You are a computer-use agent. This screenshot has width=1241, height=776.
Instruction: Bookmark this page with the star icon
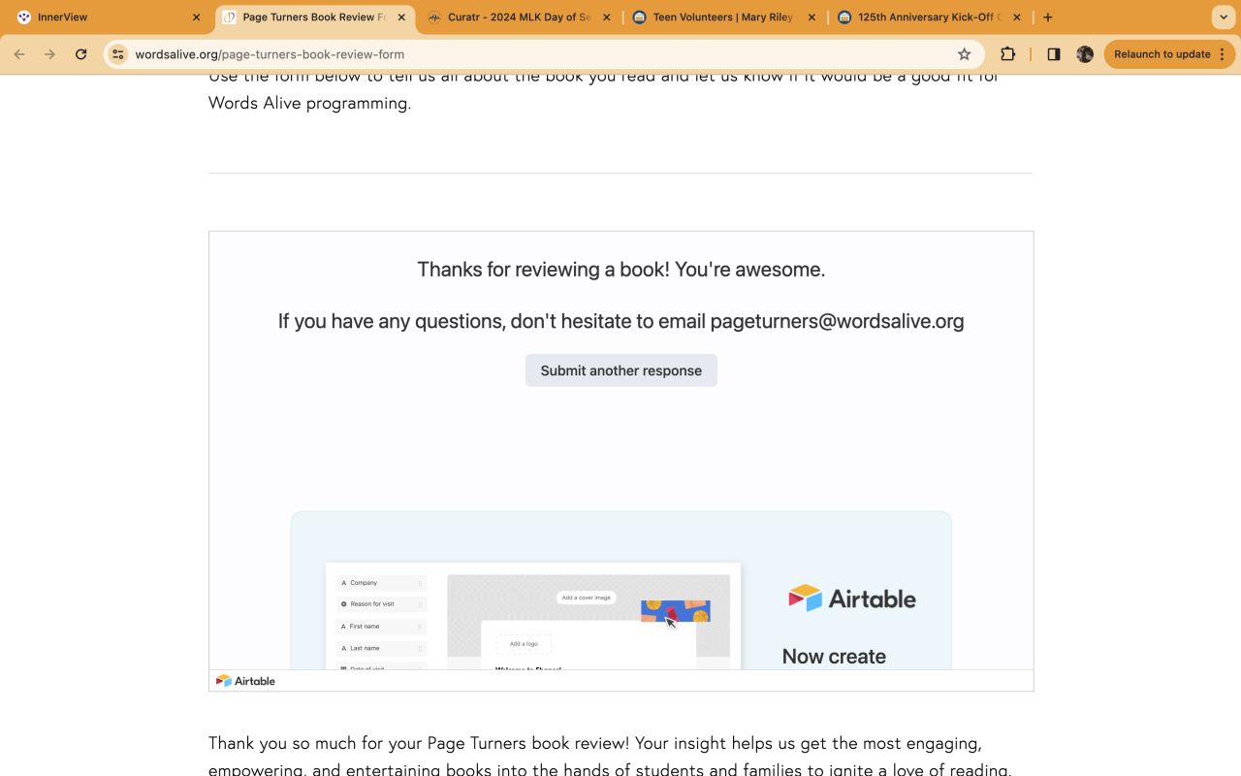click(x=964, y=54)
